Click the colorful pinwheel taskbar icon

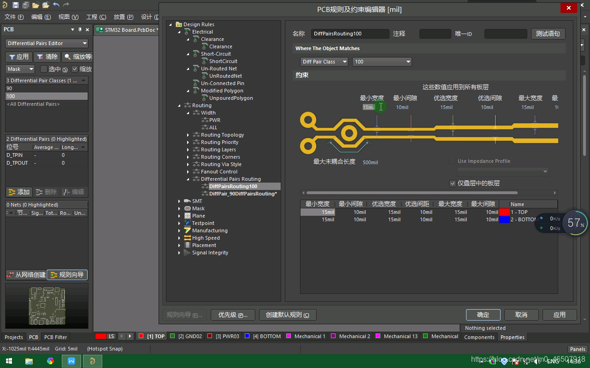[50, 361]
